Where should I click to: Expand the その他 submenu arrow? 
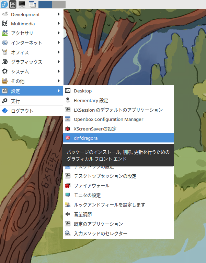59,81
